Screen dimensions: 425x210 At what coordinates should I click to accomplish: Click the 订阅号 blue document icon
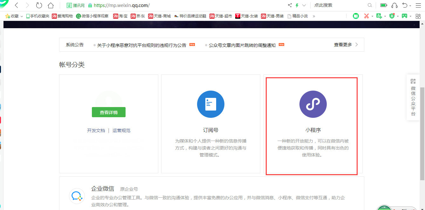(211, 104)
